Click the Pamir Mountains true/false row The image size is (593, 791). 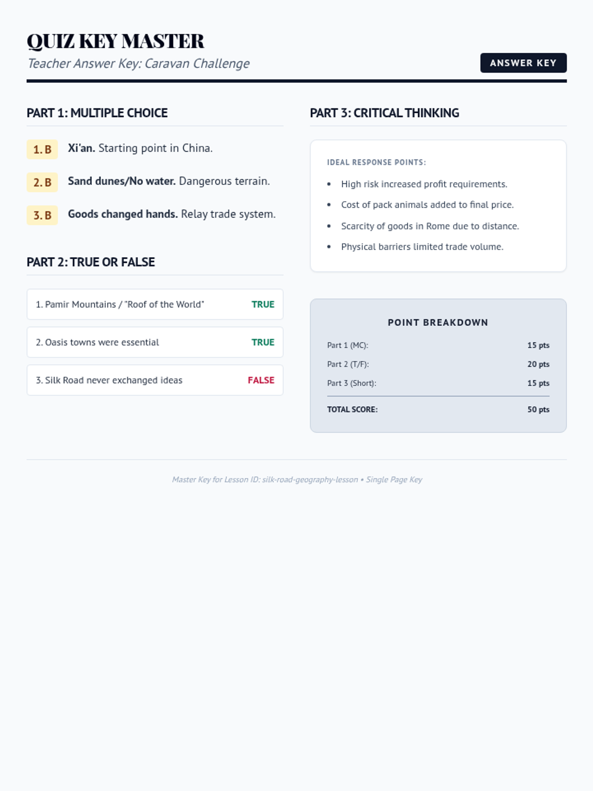click(155, 305)
